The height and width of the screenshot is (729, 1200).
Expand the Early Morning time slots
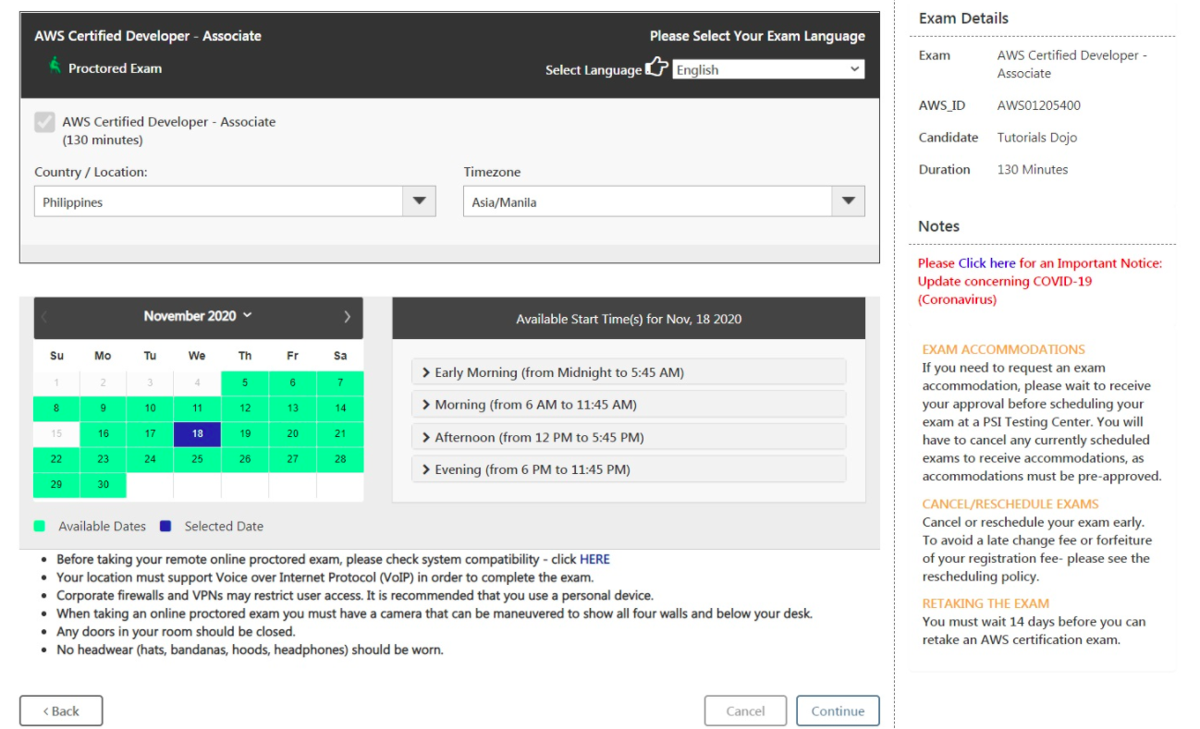[628, 372]
